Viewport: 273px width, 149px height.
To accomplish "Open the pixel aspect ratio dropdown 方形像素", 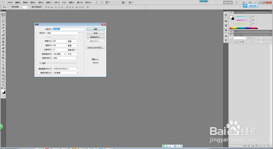I will pyautogui.click(x=66, y=73).
